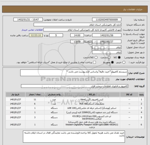
Task: Select the خدمت radio button
Action: [x=109, y=58]
